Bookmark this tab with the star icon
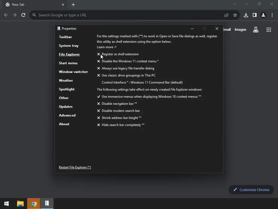 pos(235,15)
